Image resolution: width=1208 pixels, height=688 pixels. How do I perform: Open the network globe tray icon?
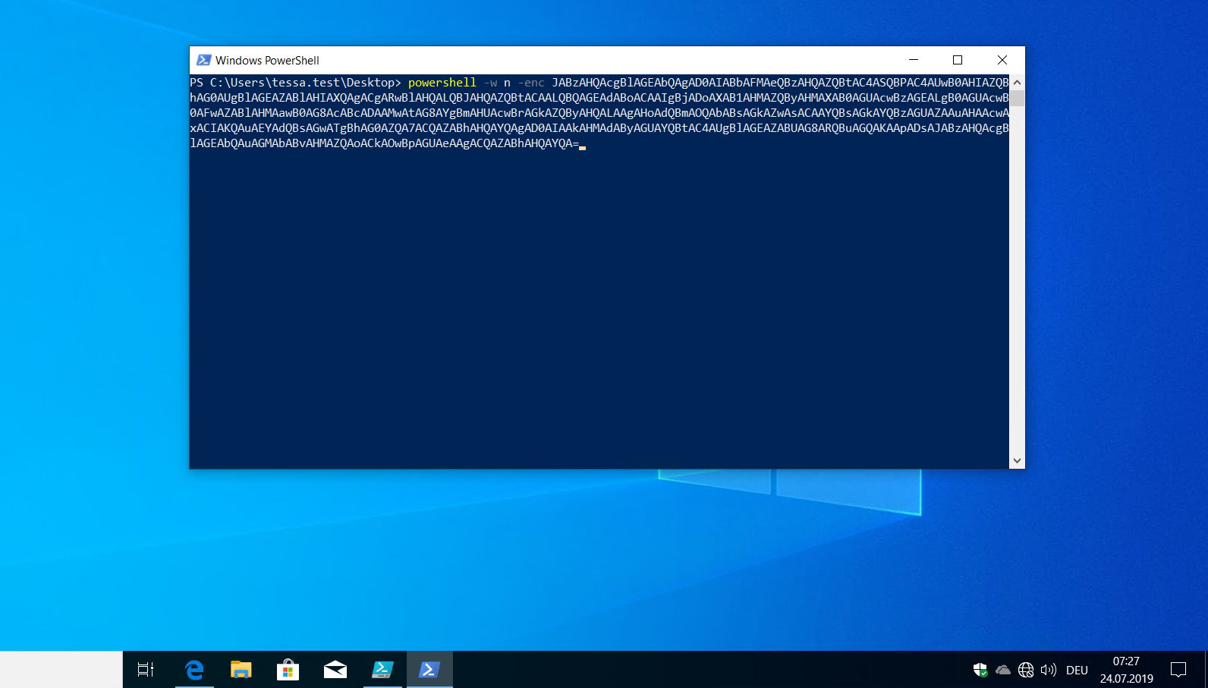pyautogui.click(x=1026, y=670)
